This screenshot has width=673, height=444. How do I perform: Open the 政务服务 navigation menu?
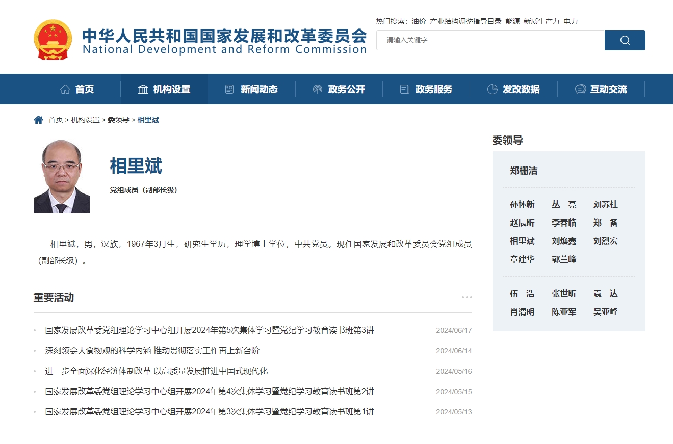pos(433,89)
